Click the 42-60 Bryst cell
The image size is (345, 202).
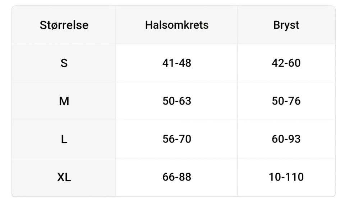coord(286,63)
